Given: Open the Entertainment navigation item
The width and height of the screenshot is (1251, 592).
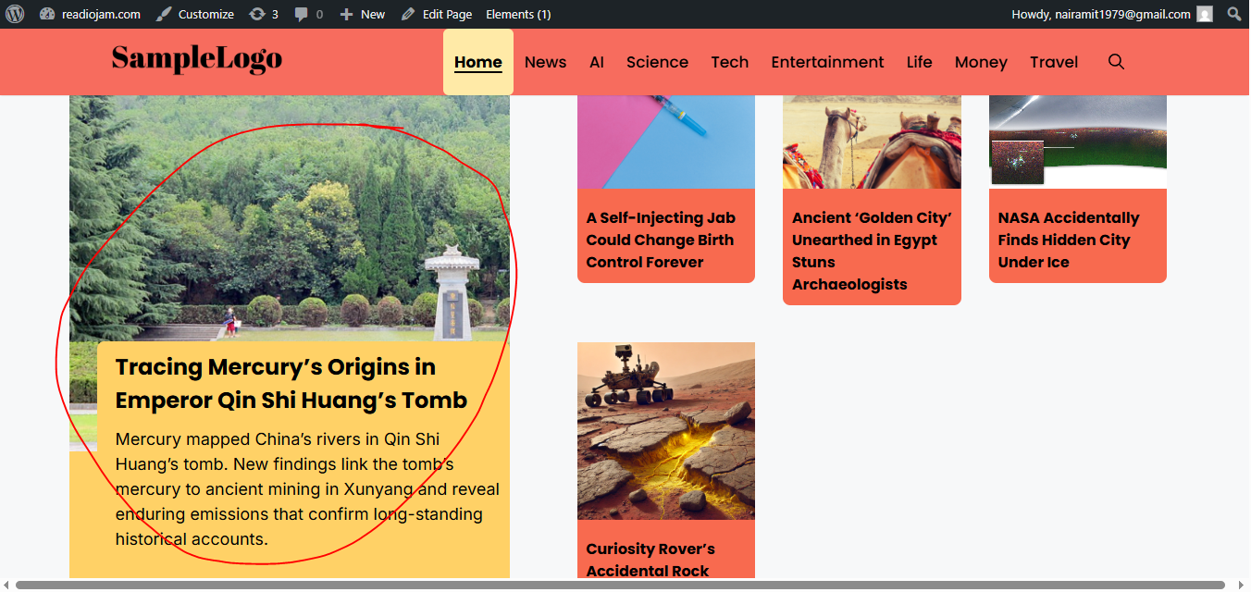Looking at the screenshot, I should tap(827, 62).
